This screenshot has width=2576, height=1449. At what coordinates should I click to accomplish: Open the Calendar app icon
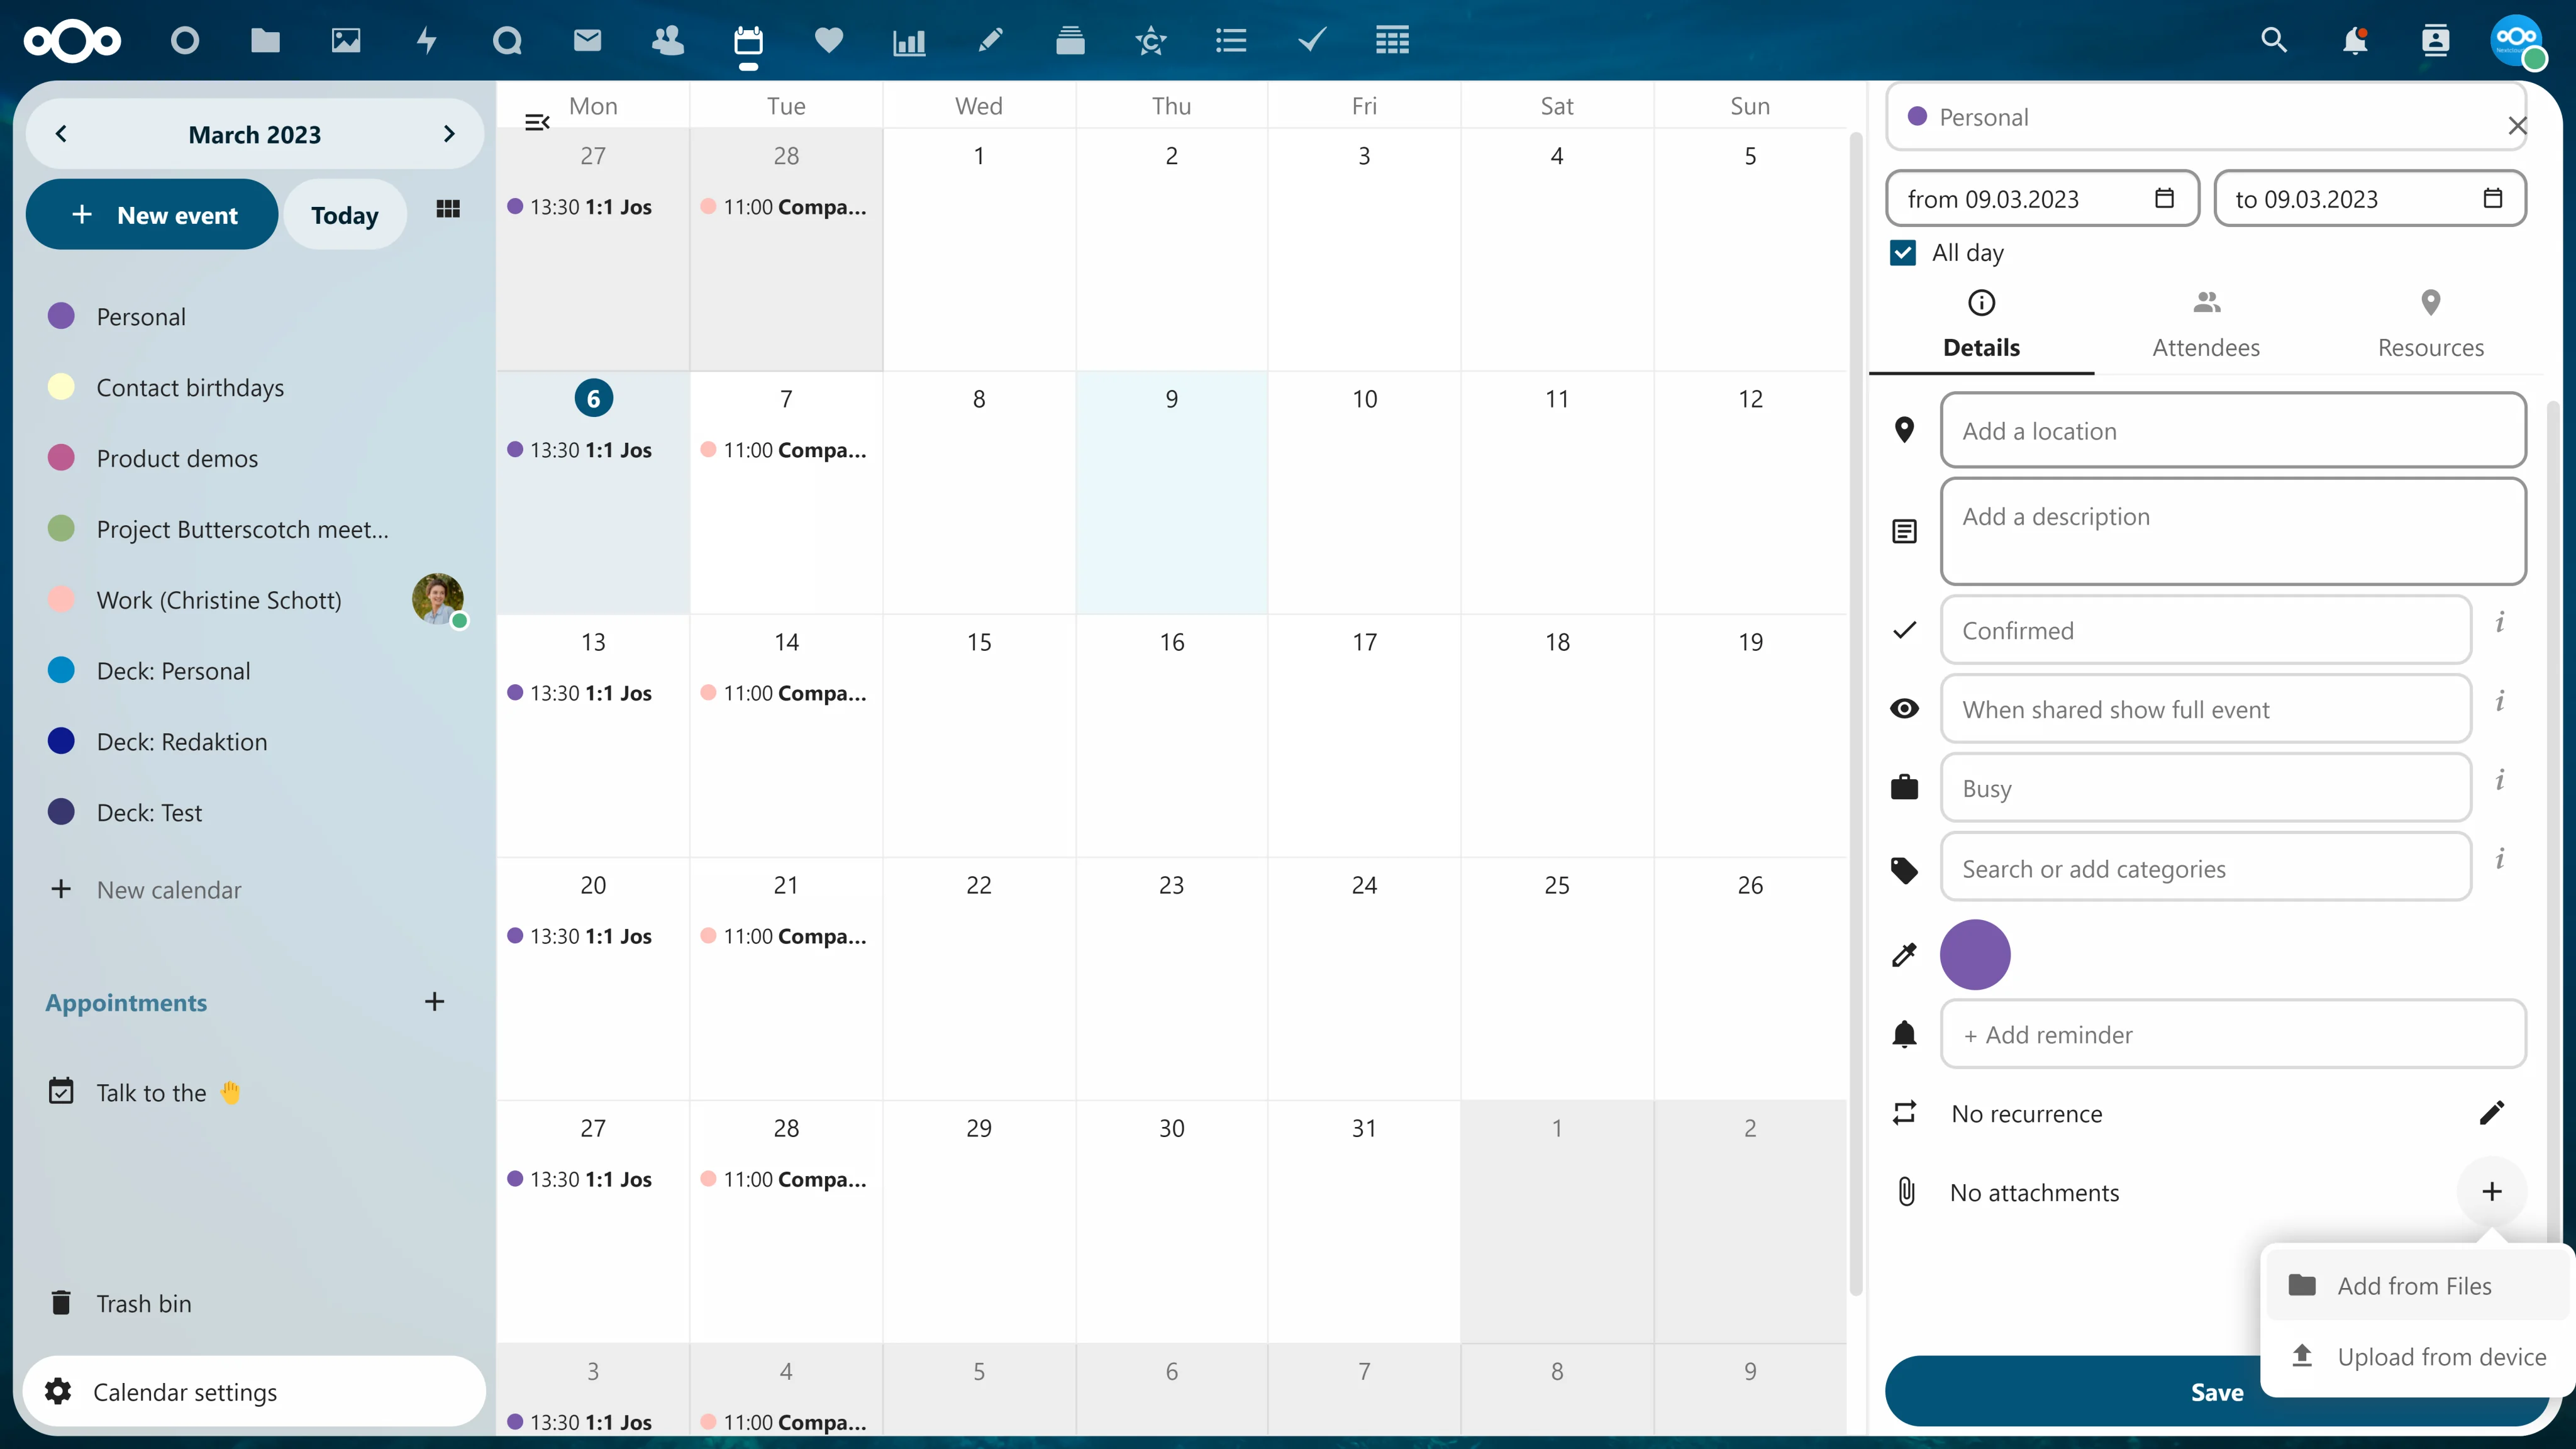point(748,40)
